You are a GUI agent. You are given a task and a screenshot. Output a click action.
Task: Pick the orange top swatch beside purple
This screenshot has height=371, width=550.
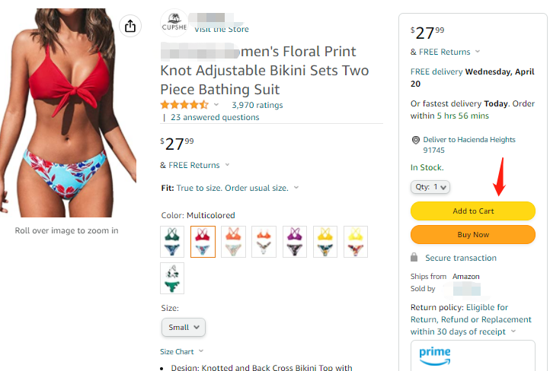click(264, 242)
